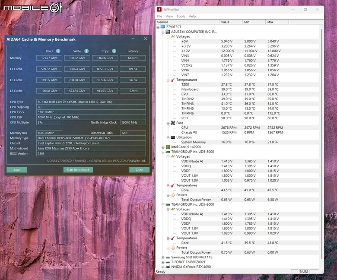Click Samsung SSD 980 PRO drive icon
The width and height of the screenshot is (337, 280).
coord(168,257)
